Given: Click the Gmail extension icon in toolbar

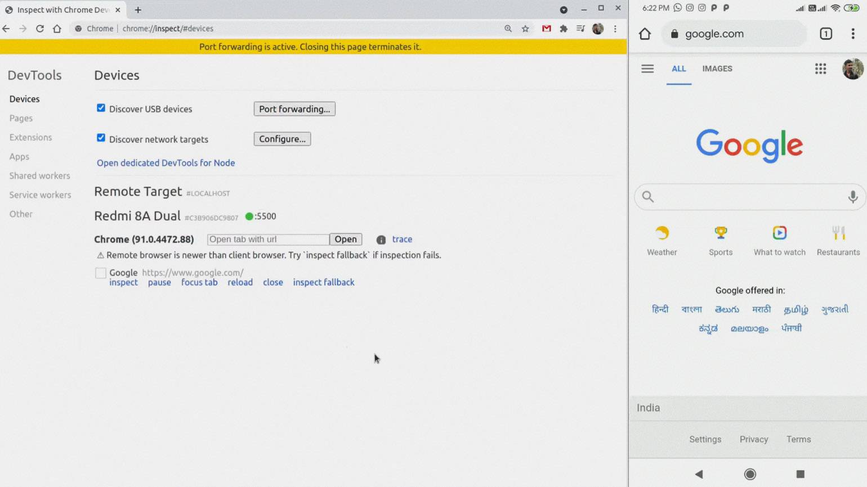Looking at the screenshot, I should click(x=546, y=29).
